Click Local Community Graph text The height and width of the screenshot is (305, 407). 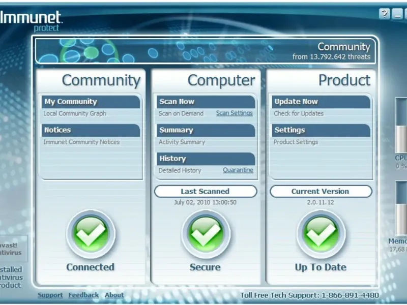click(75, 113)
